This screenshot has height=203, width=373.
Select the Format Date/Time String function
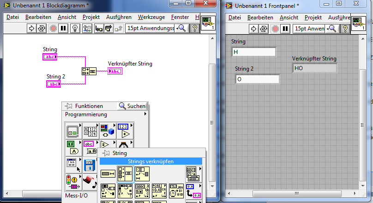176,191
